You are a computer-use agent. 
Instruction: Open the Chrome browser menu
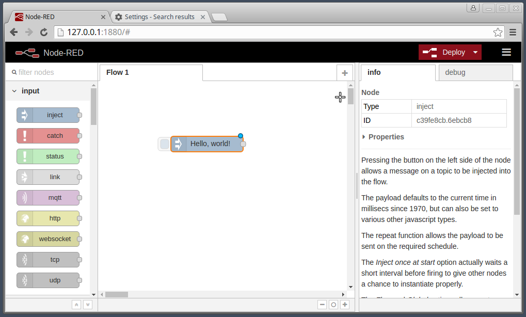pos(513,32)
